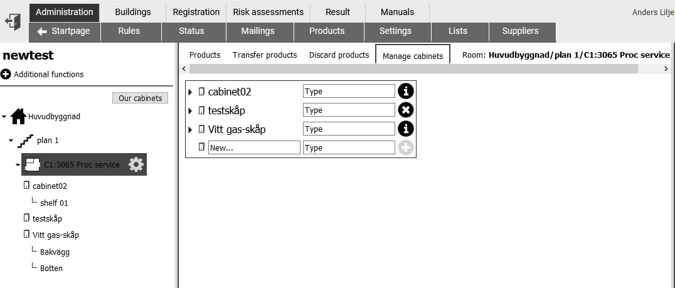The width and height of the screenshot is (675, 288).
Task: Collapse the plan 1 tree node
Action: 11,141
